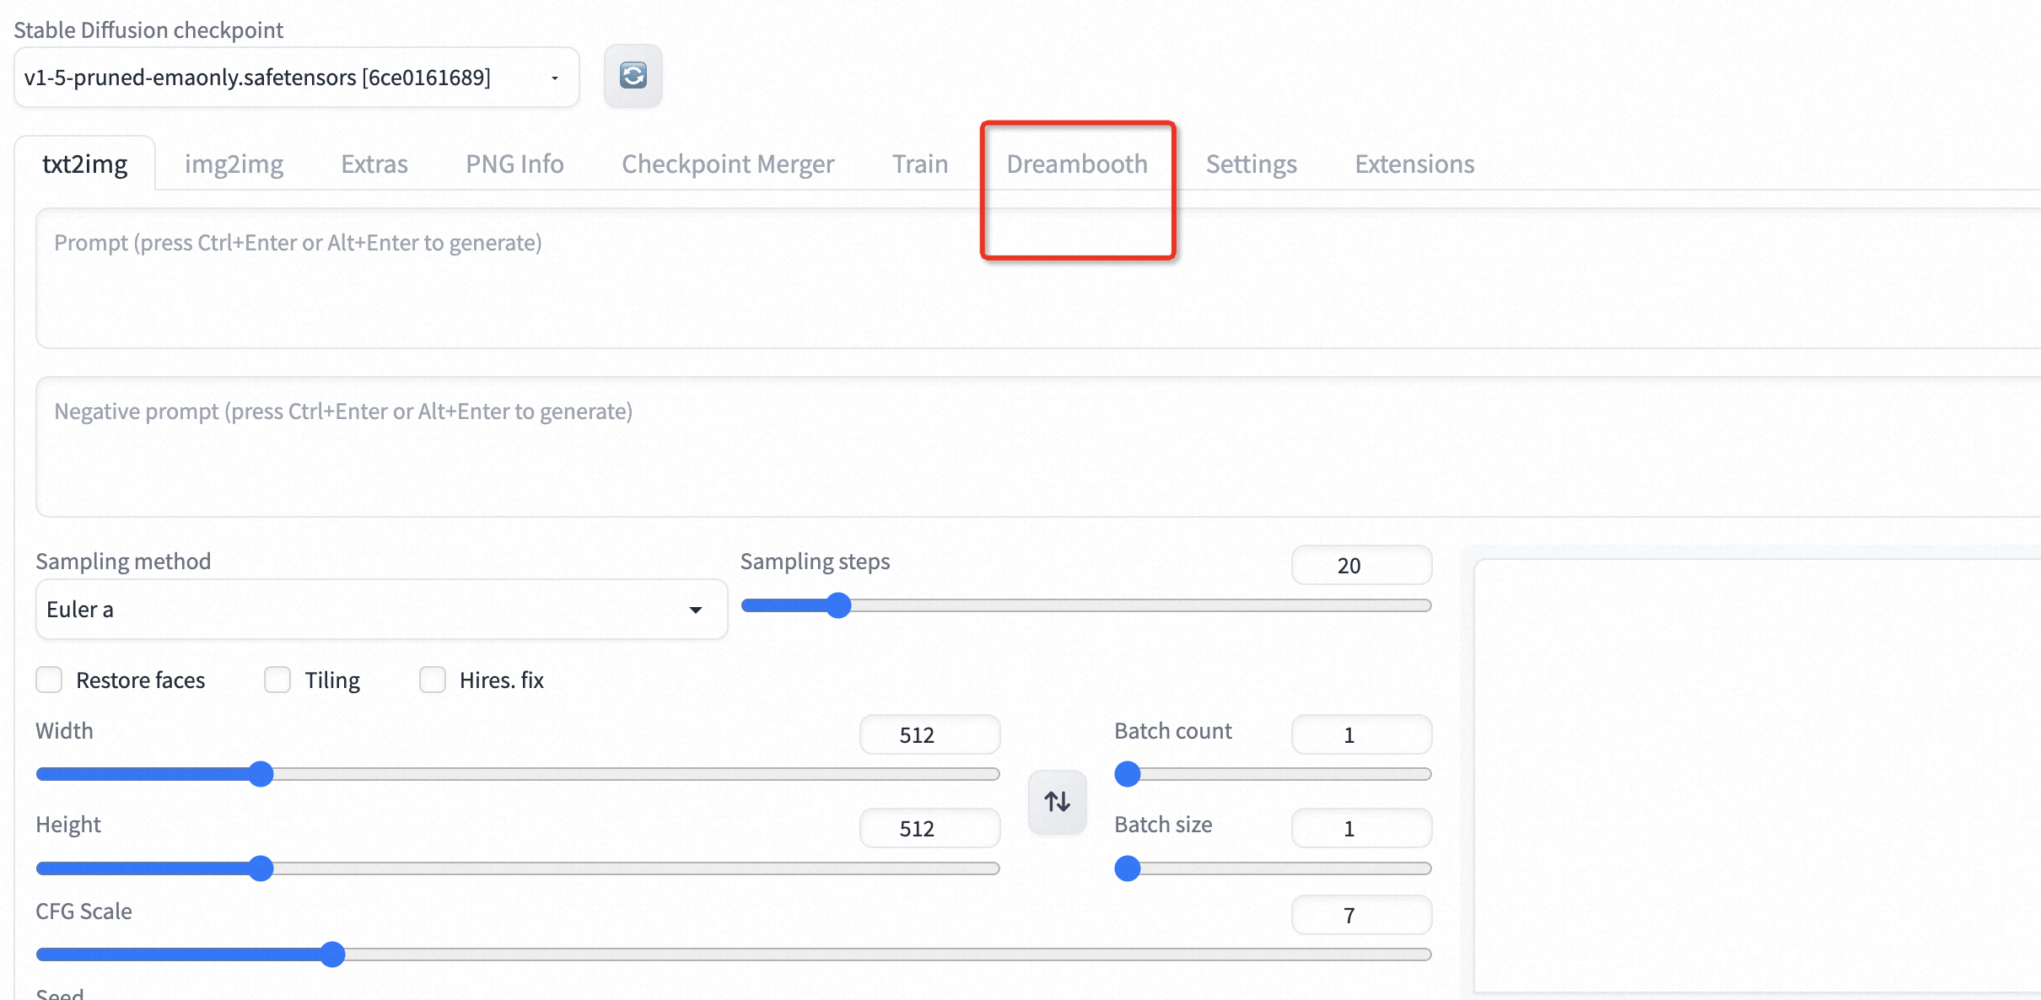Click the Width slider handle

[261, 774]
